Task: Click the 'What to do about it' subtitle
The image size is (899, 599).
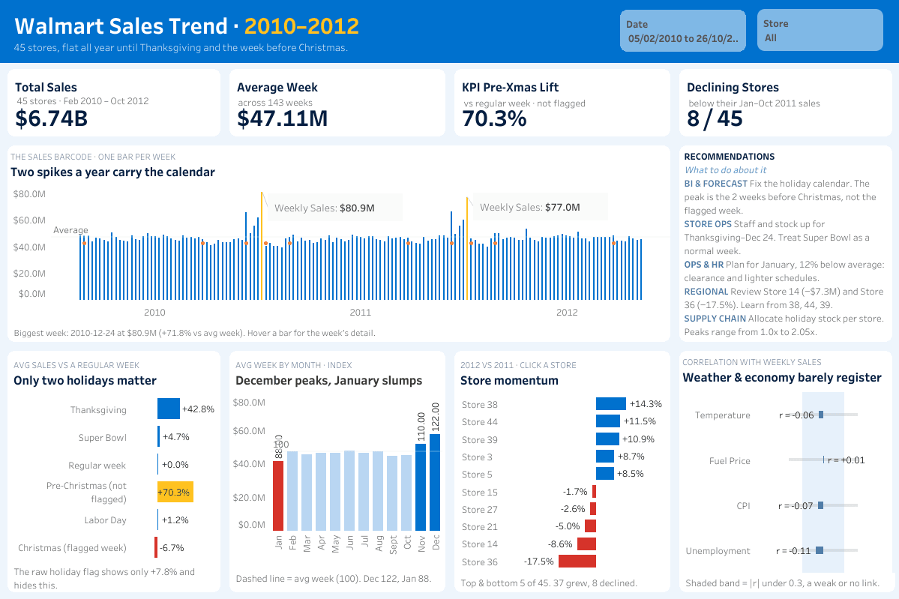Action: point(725,169)
